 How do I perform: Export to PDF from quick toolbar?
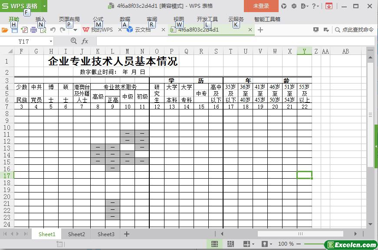(24, 30)
